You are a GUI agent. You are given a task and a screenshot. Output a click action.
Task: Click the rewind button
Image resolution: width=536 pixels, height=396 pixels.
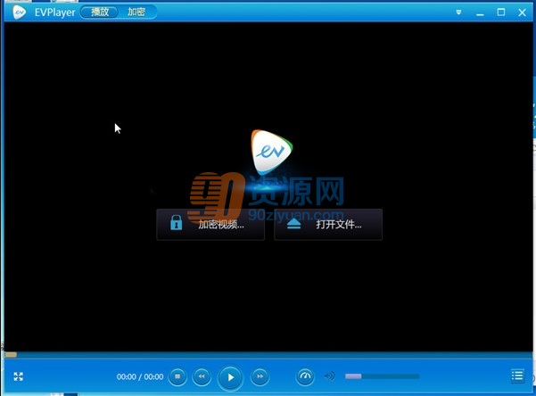pos(202,376)
